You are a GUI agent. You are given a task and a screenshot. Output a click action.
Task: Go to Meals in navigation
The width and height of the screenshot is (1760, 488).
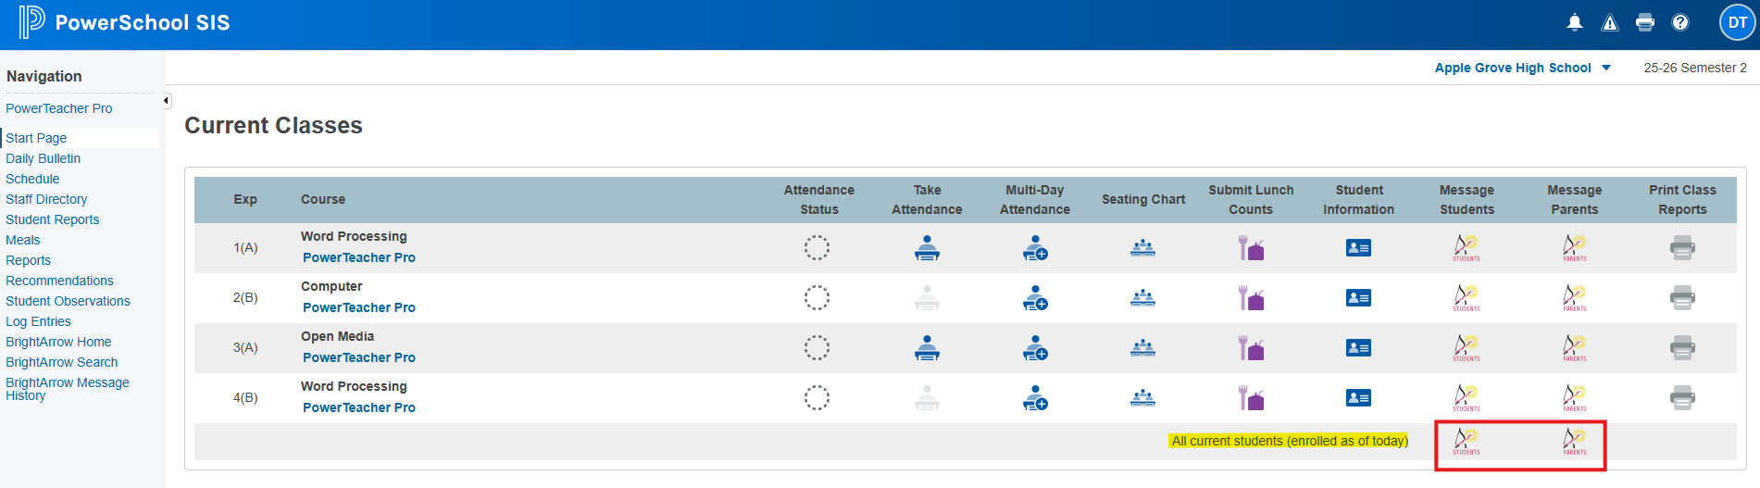(x=23, y=240)
